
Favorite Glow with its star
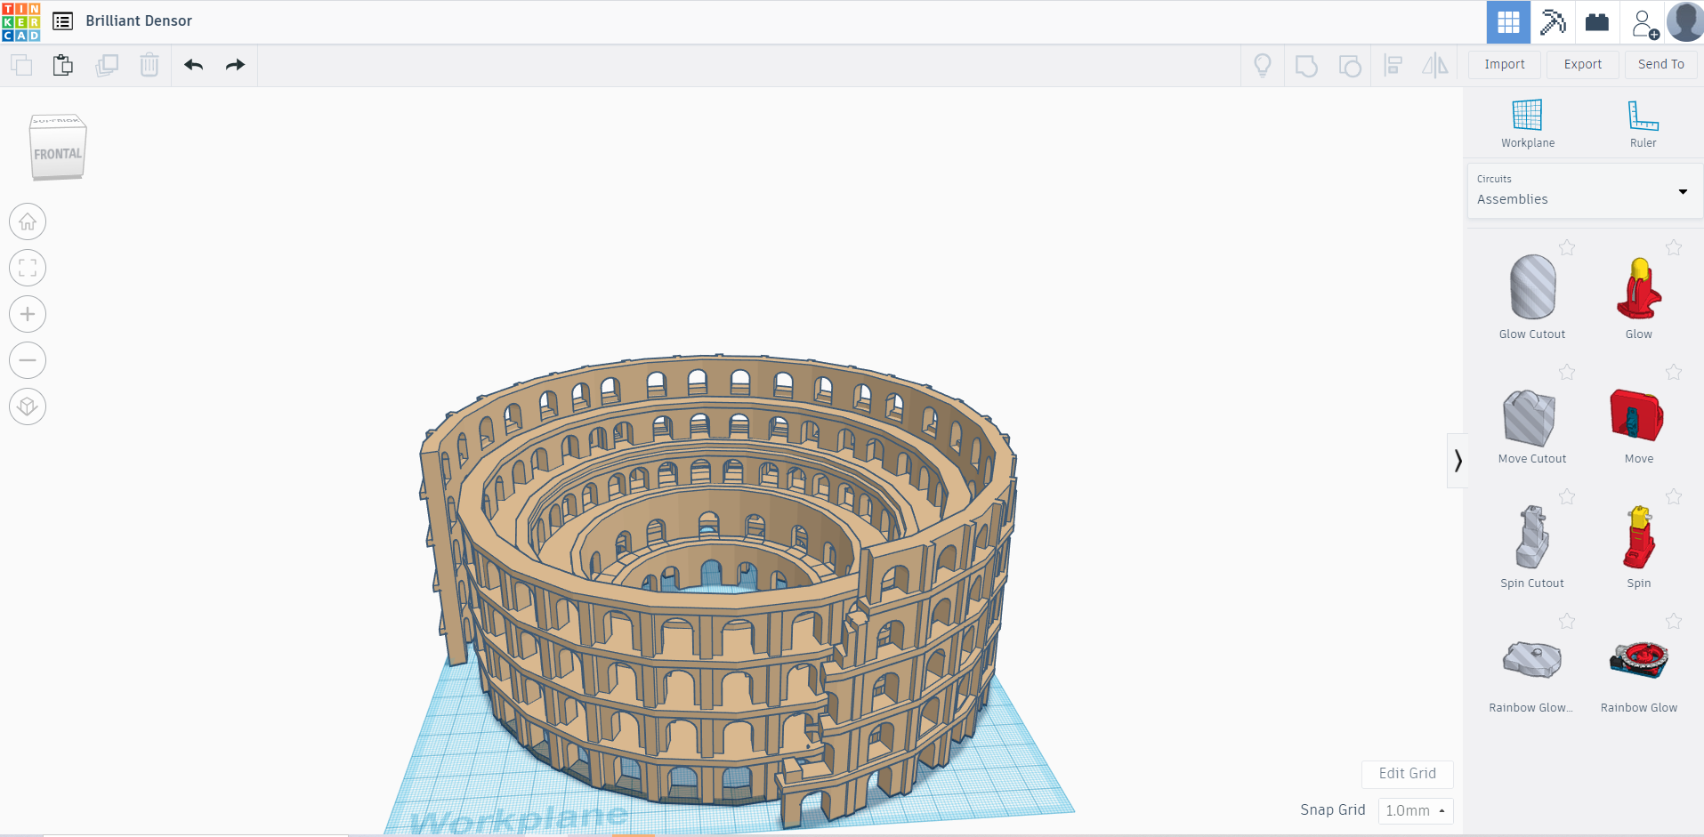click(1674, 247)
